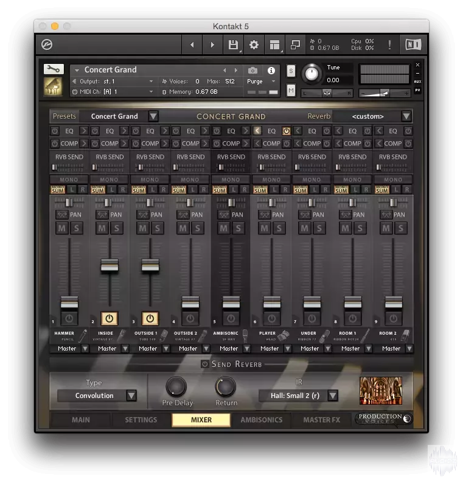
Task: Toggle stereo swap icon next to Player PAN
Action: tap(265, 215)
